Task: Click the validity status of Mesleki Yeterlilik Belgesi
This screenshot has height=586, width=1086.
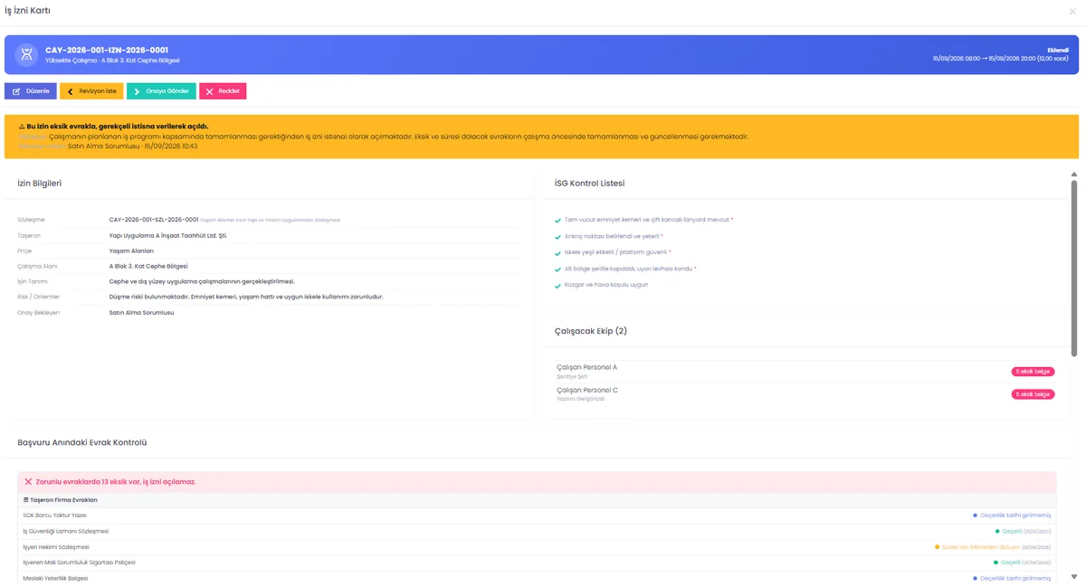Action: pyautogui.click(x=1012, y=578)
